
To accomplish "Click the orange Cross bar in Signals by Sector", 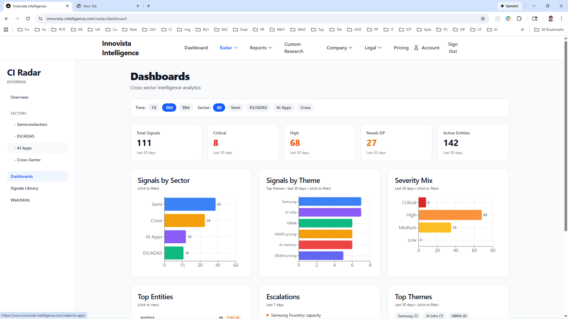I will [x=184, y=220].
